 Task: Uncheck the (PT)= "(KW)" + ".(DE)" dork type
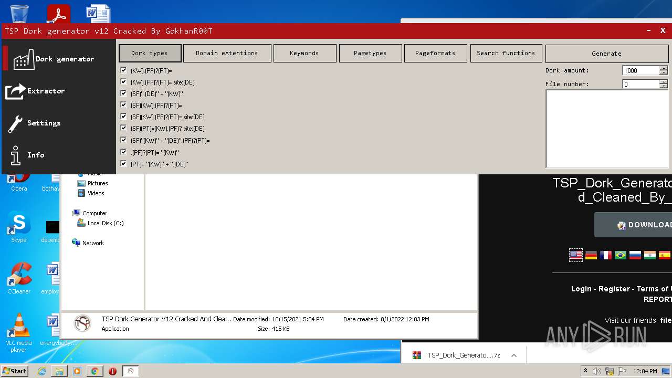(123, 163)
